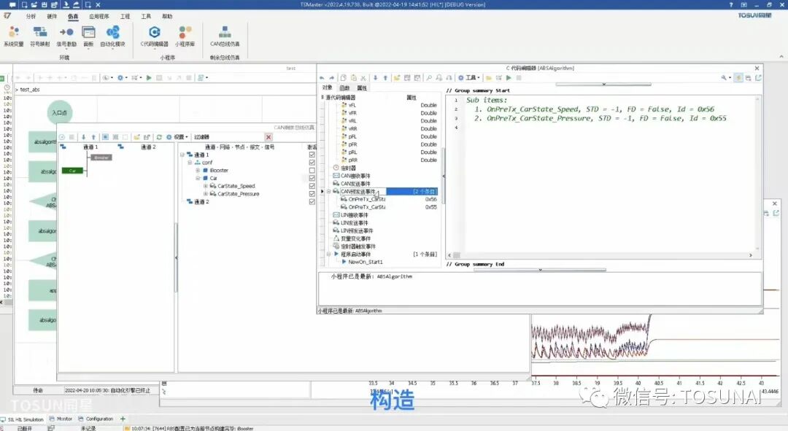This screenshot has width=788, height=431.
Task: Click red X clear-filter icon
Action: pyautogui.click(x=269, y=137)
